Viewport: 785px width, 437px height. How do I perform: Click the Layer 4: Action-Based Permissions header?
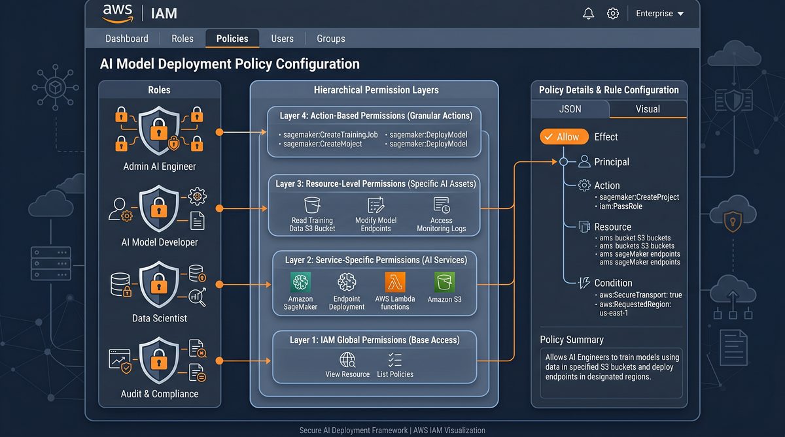point(376,116)
